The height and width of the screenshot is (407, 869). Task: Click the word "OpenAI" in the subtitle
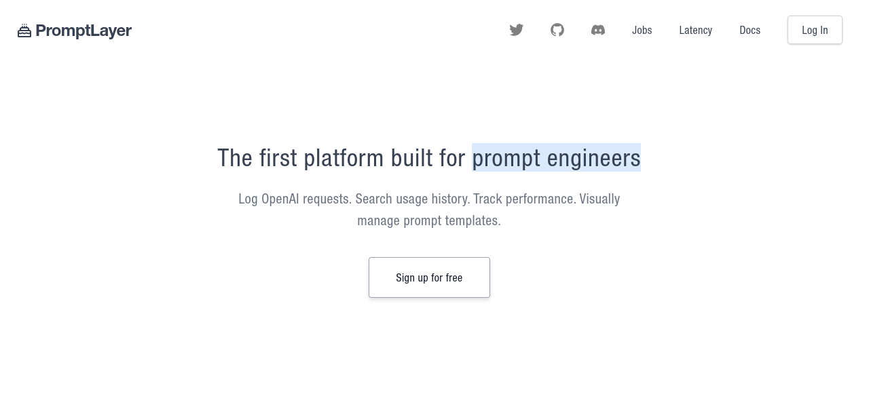pyautogui.click(x=280, y=199)
